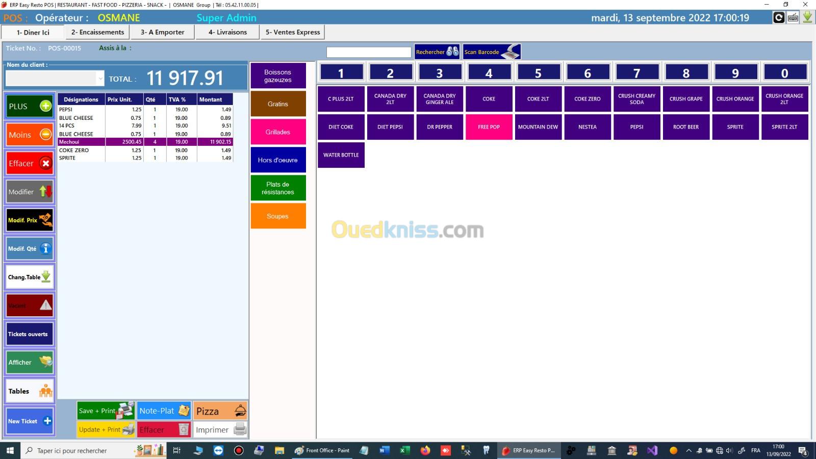Open the Note-Plat button
This screenshot has width=816, height=459.
tap(164, 411)
